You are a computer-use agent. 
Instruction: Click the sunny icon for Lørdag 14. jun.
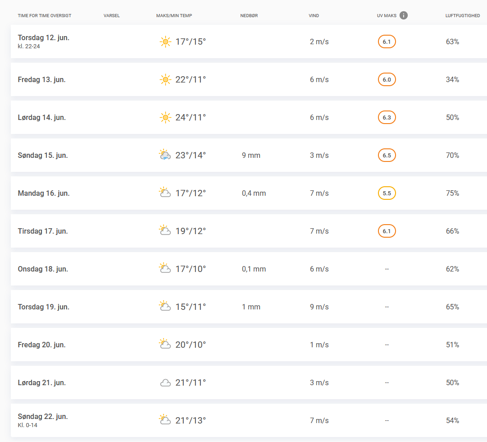click(165, 118)
